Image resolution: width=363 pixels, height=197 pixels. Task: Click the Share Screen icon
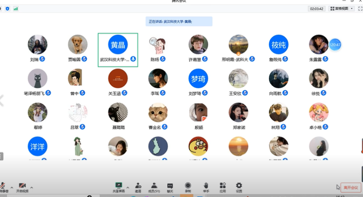click(118, 186)
